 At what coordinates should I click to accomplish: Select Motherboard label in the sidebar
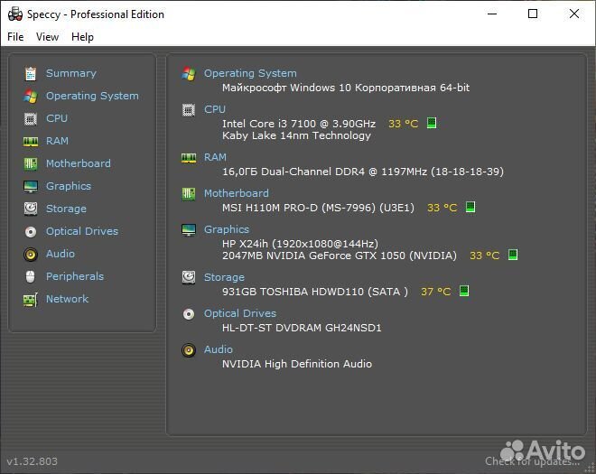(x=79, y=163)
